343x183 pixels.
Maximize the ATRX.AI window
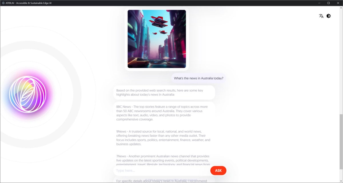[328, 3]
